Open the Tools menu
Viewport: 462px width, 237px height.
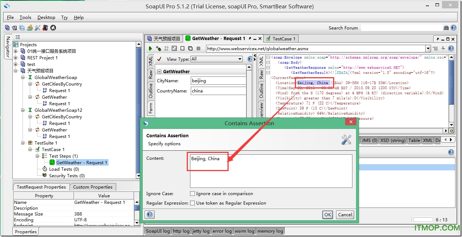click(x=25, y=17)
